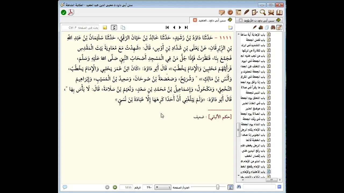Click the green forward navigation circle
344x193 pixels.
click(115, 187)
